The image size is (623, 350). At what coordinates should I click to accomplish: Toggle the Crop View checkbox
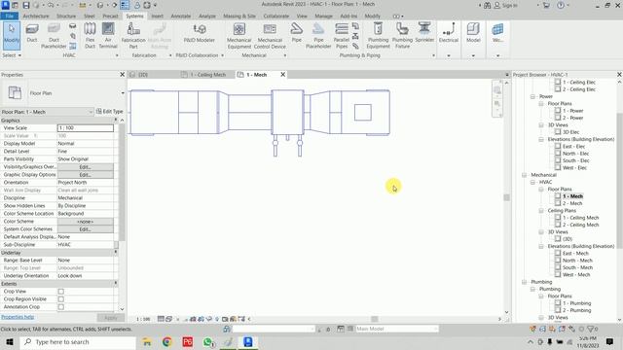60,292
